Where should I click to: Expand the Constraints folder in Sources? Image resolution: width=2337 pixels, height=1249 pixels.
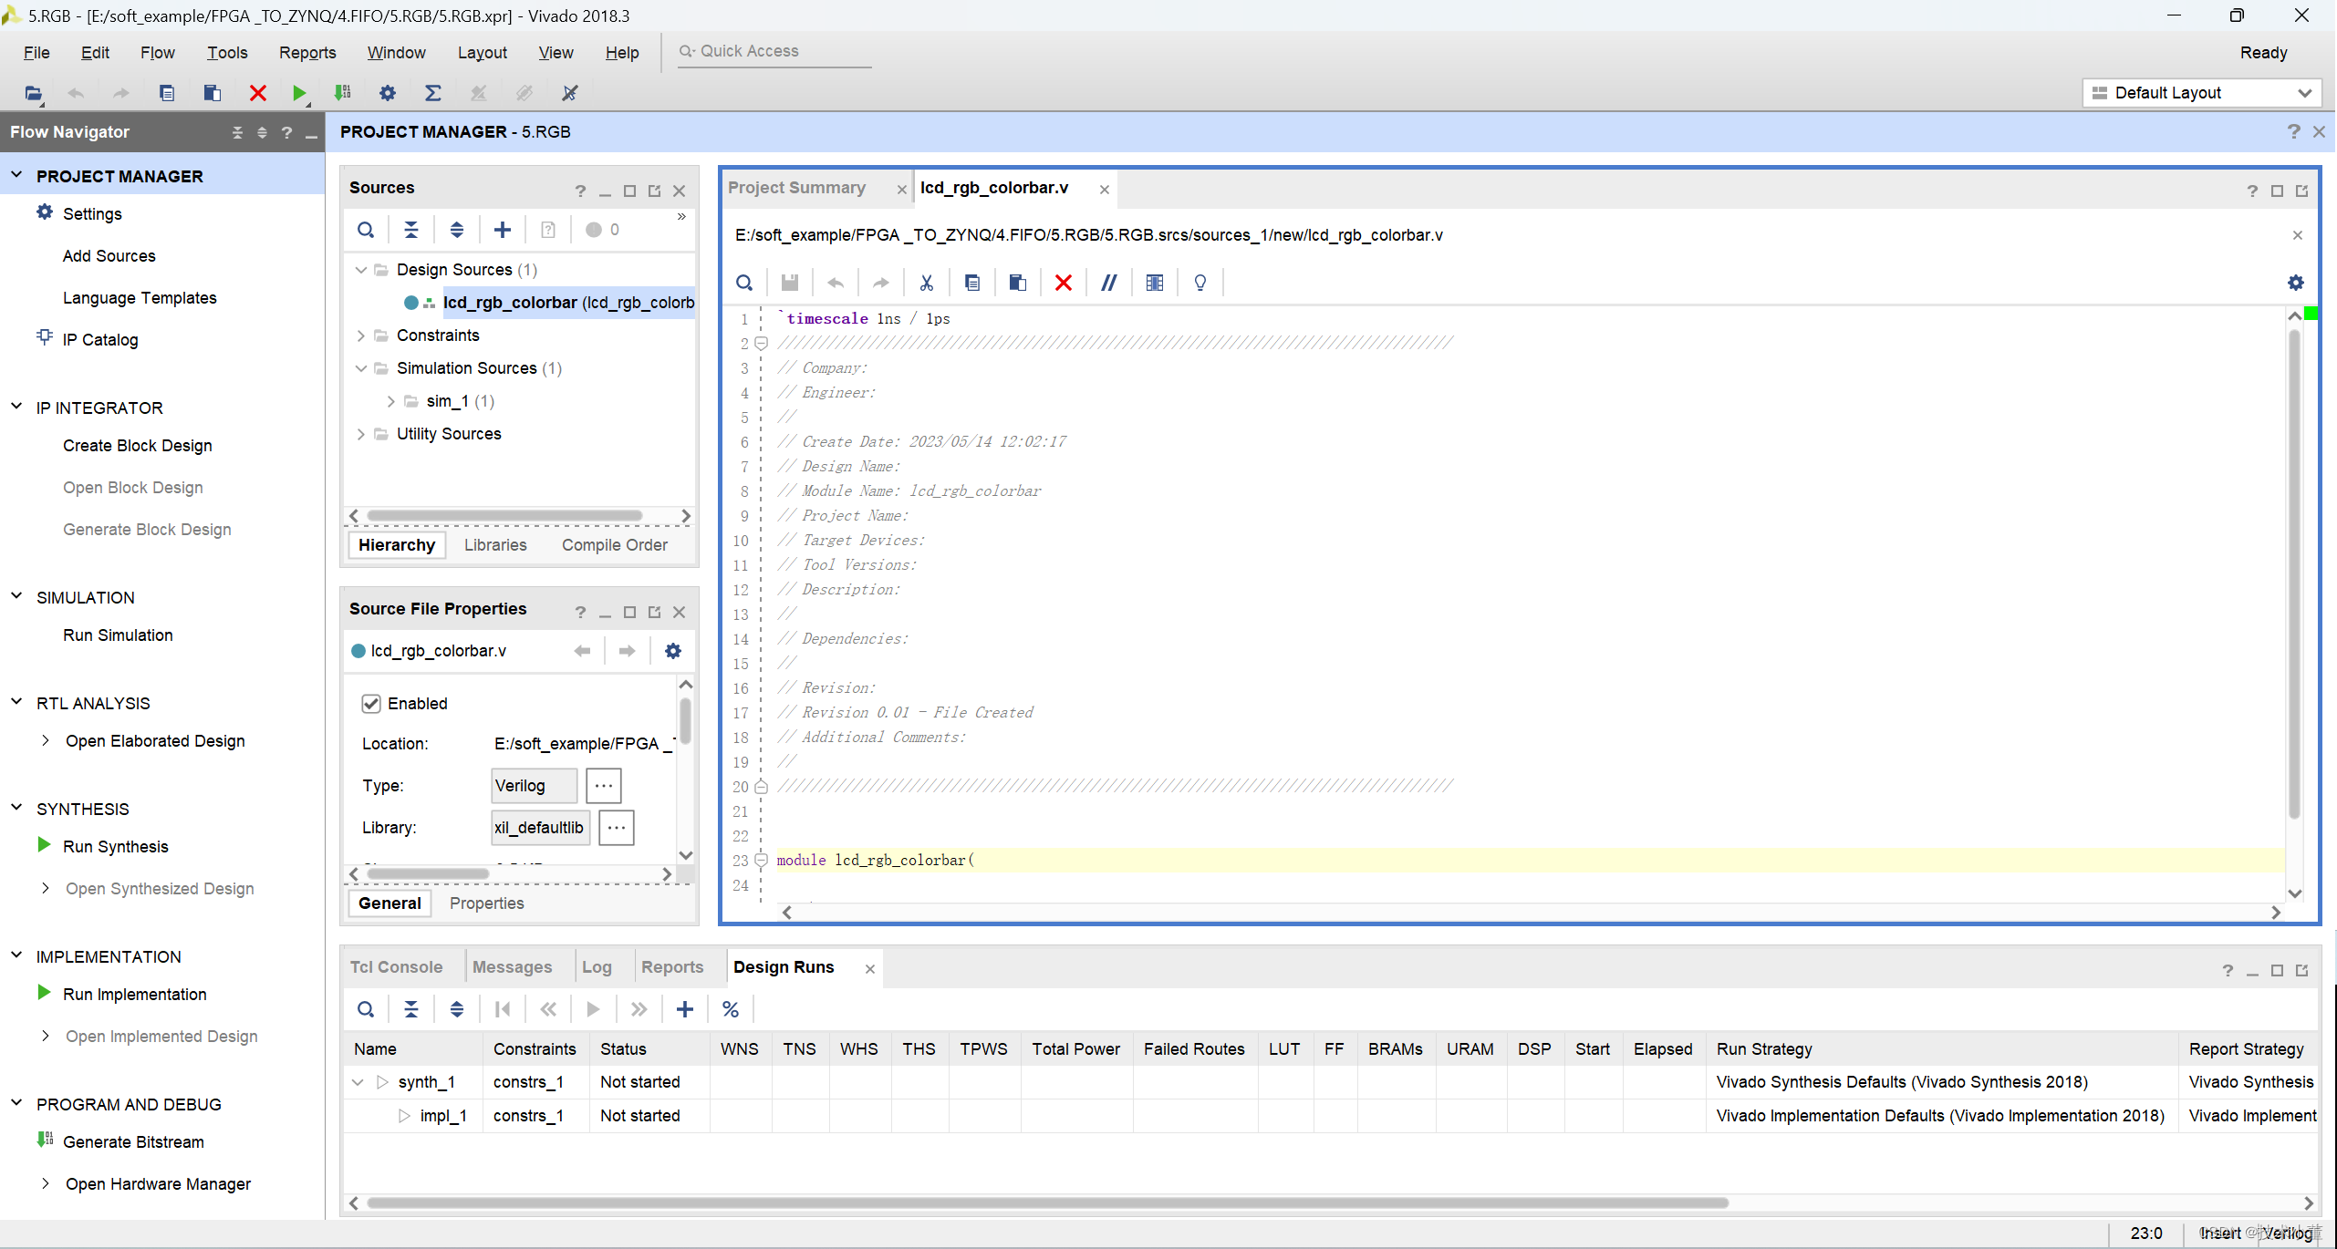tap(361, 335)
